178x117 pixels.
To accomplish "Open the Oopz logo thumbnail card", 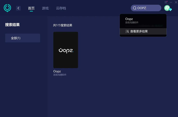I will 66,50.
